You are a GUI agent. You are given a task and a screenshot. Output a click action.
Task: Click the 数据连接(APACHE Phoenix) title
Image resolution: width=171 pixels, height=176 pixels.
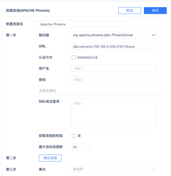[28, 11]
